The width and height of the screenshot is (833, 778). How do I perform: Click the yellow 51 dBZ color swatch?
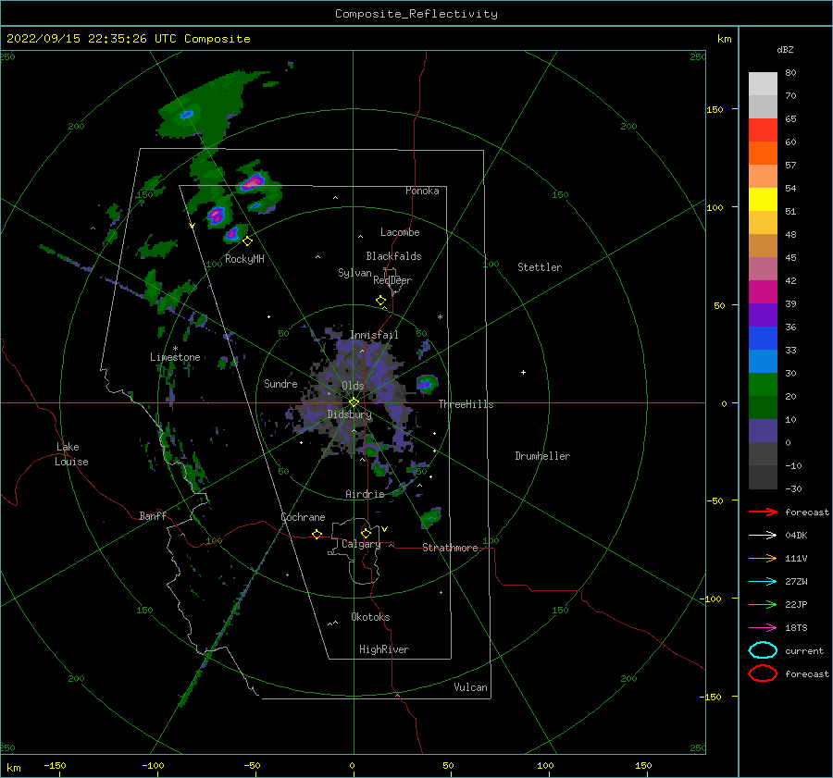coord(763,200)
